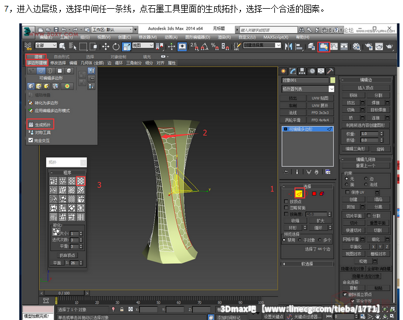
Task: Open the Create command panel tab (star icon)
Action: coord(284,71)
